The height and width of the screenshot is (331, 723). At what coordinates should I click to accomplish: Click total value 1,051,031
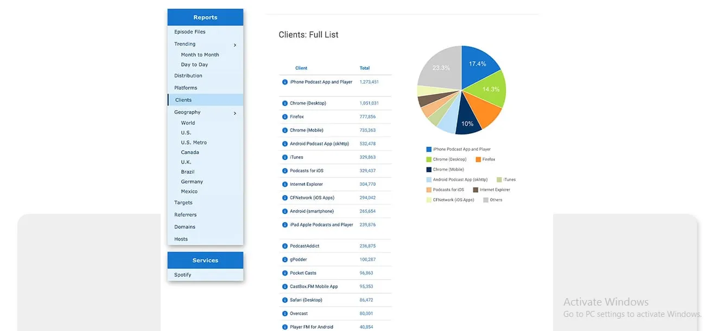pyautogui.click(x=369, y=103)
